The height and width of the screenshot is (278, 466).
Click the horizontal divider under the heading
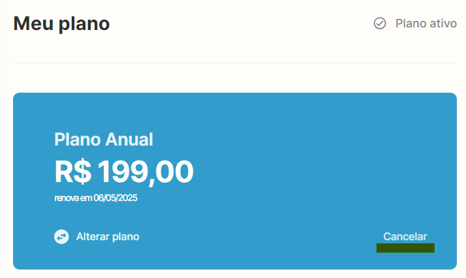pyautogui.click(x=235, y=63)
